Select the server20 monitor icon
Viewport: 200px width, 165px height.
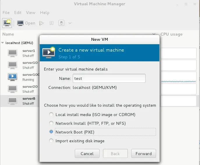pyautogui.click(x=12, y=89)
